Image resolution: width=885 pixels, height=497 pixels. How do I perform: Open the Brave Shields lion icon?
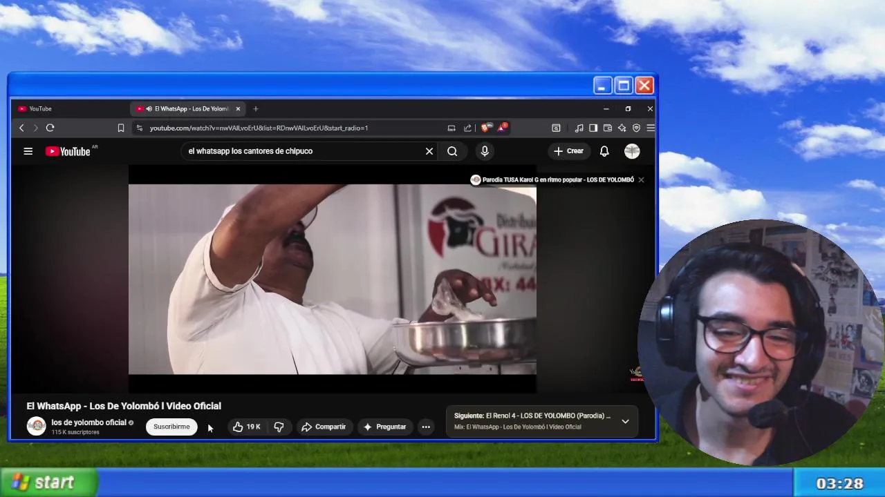click(485, 128)
